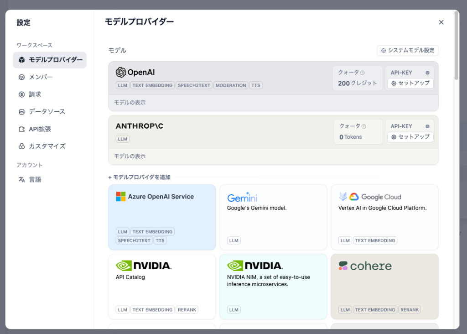Click the RERANK tag on NVIDIA API Catalog
Screen dimensions: 467x334
click(x=187, y=310)
